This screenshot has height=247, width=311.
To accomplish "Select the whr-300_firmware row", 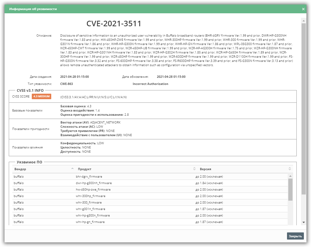I will [x=150, y=203].
